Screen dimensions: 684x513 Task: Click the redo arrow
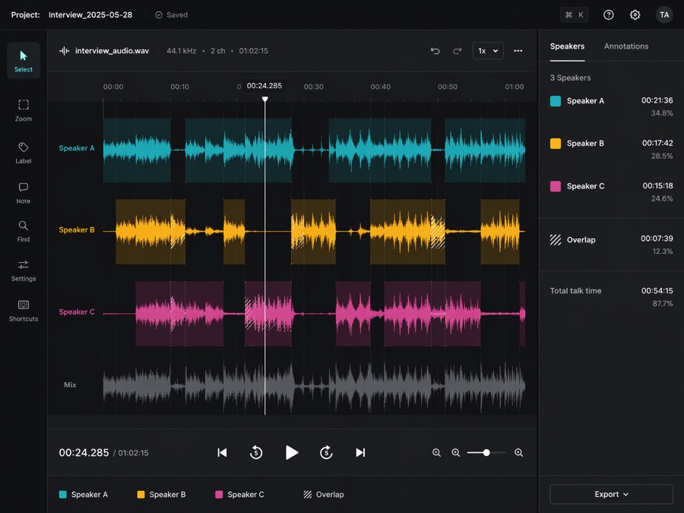point(457,51)
